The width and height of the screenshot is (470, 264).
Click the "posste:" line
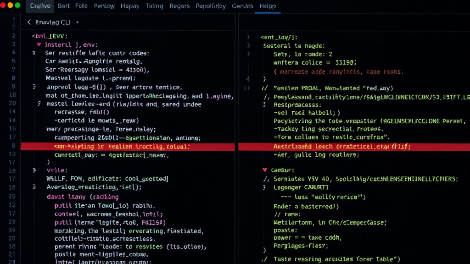285,230
